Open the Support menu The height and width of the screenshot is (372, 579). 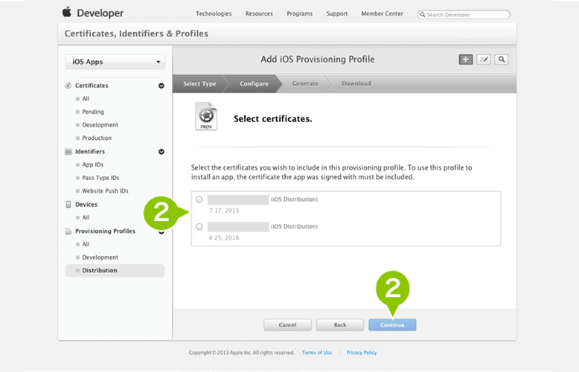[x=337, y=13]
